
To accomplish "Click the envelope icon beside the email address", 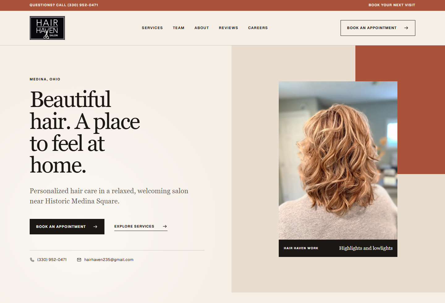I will pos(79,260).
